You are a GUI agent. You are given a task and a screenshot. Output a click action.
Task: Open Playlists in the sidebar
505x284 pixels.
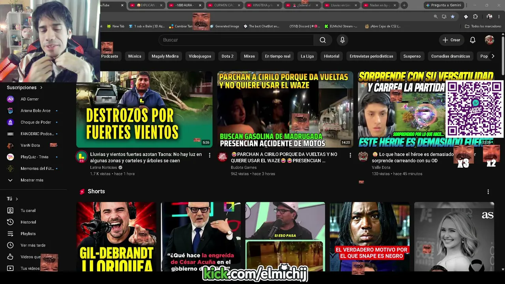(28, 234)
